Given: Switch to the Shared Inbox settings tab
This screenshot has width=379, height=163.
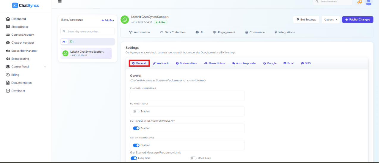Looking at the screenshot, I should pos(214,63).
